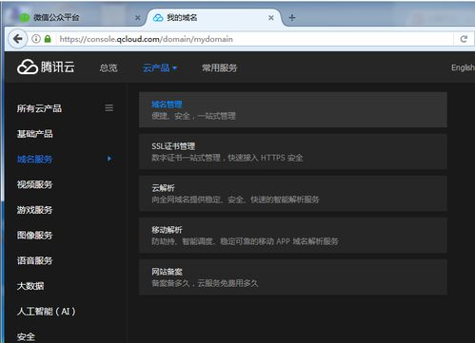Image resolution: width=475 pixels, height=343 pixels.
Task: Select 安全 in the sidebar
Action: click(x=26, y=336)
